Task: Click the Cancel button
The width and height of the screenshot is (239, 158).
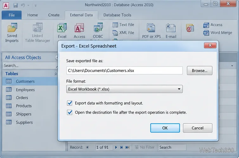Action: (x=197, y=128)
